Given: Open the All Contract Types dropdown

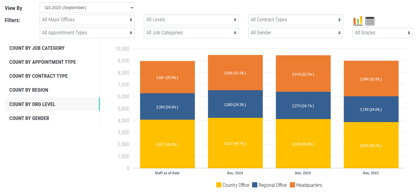Looking at the screenshot, I should pos(295,20).
